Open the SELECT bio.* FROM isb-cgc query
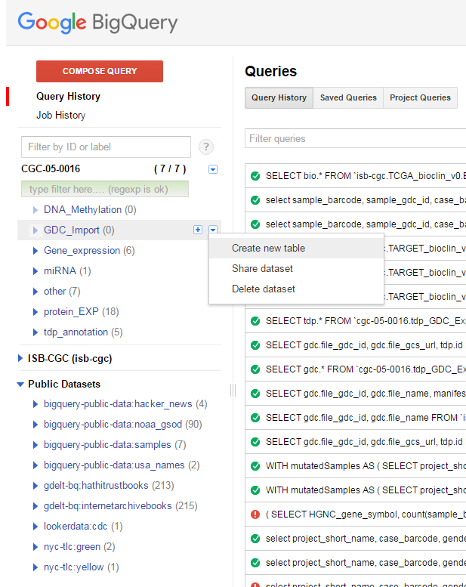The height and width of the screenshot is (587, 466). [366, 176]
